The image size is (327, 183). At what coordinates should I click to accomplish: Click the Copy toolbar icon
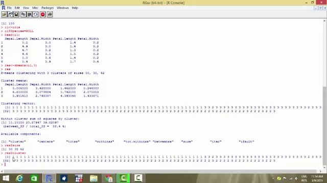(23, 14)
